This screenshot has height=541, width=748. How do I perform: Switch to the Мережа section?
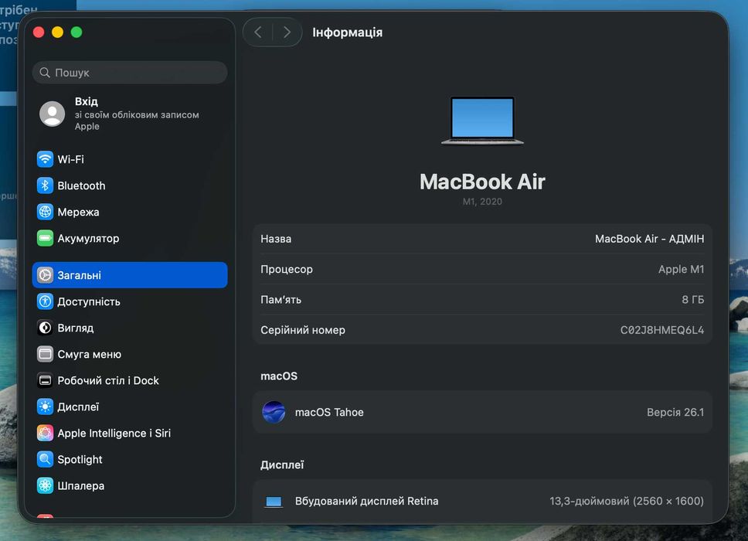click(130, 212)
